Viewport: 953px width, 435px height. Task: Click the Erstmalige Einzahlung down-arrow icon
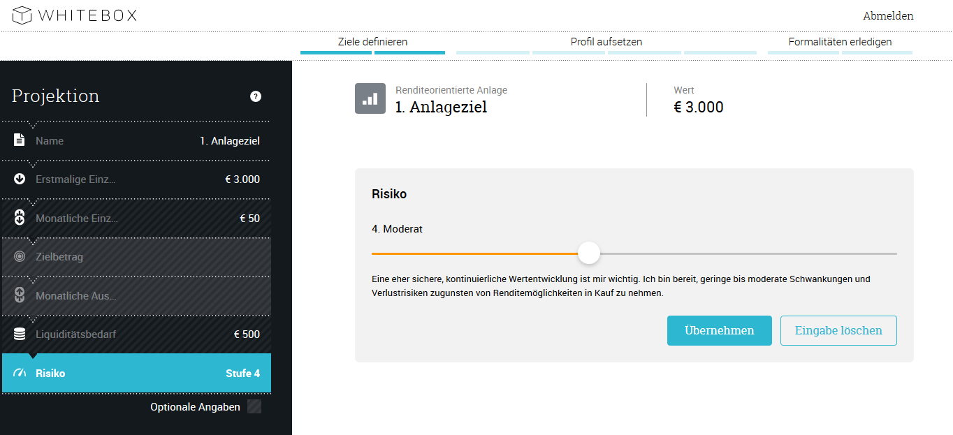coord(20,179)
